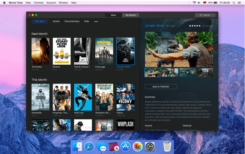Image resolution: width=245 pixels, height=154 pixels.
Task: Select the Terminator movie poster
Action: (40, 51)
